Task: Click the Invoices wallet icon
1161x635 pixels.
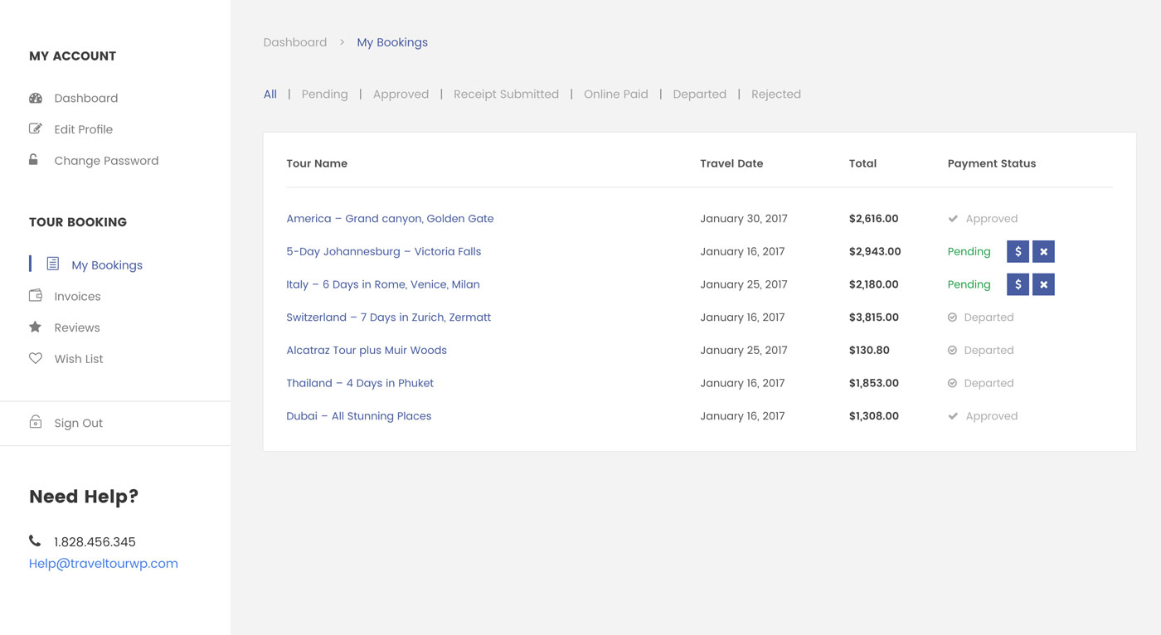Action: coord(36,296)
